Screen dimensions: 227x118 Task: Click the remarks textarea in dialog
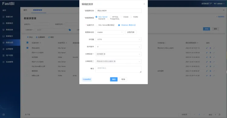click(118, 69)
